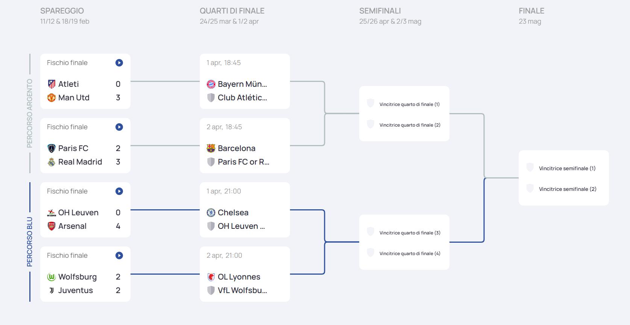Screen dimensions: 630x325
Task: Click the Atleti club crest
Action: pos(52,84)
